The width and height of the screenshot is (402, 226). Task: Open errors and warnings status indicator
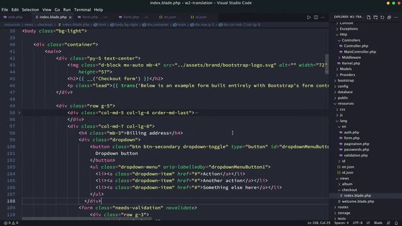point(11,223)
